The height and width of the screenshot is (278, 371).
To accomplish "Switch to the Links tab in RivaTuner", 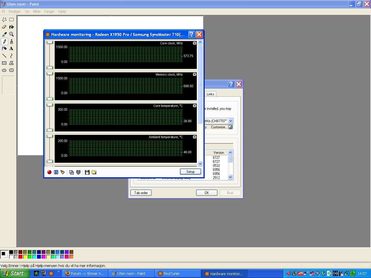I will click(210, 94).
